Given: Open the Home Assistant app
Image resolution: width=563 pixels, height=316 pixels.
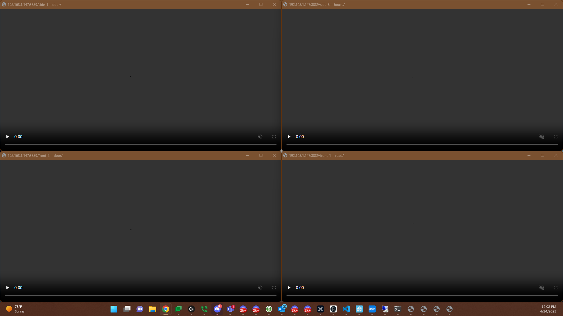Looking at the screenshot, I should 359,309.
